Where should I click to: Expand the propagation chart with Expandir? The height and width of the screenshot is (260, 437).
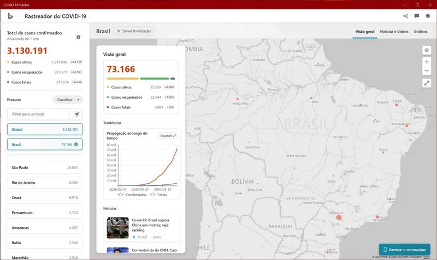168,135
